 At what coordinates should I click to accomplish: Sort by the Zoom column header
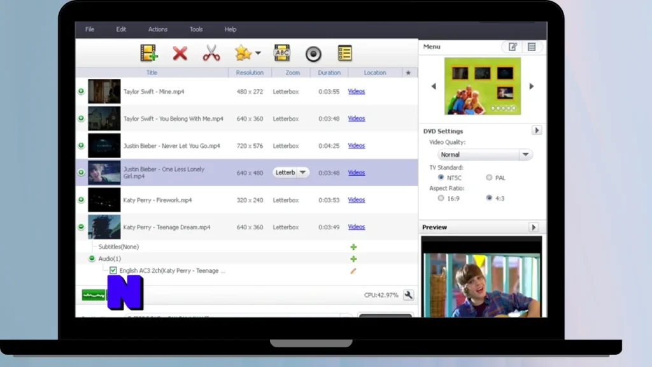point(292,73)
